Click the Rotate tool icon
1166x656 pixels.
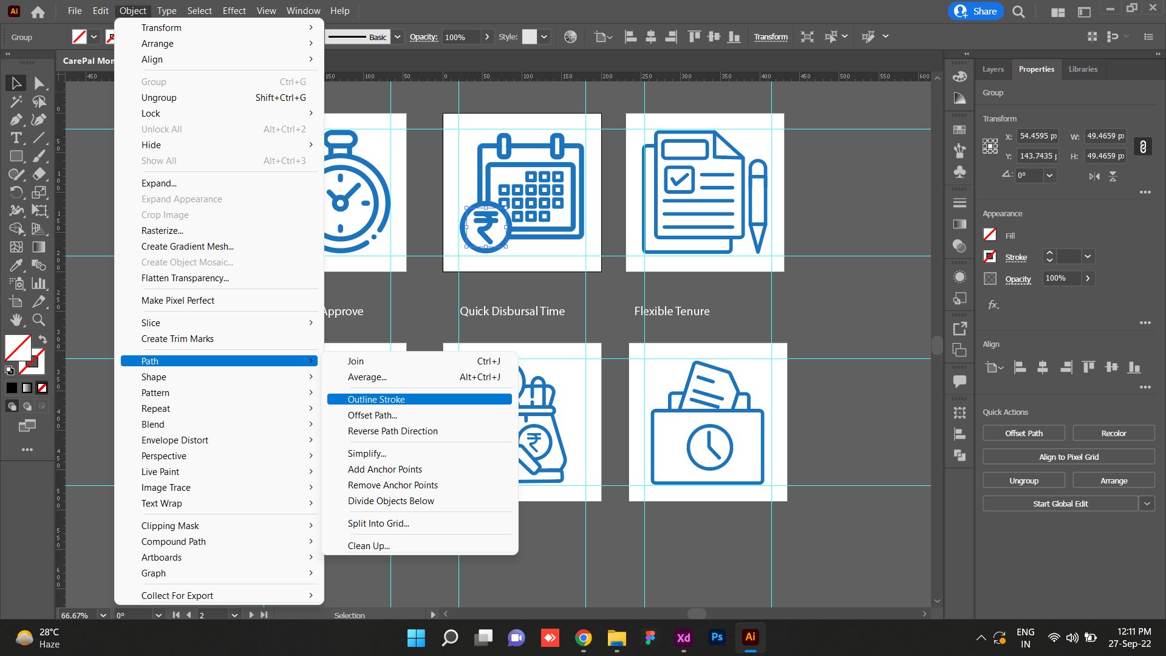(x=16, y=193)
